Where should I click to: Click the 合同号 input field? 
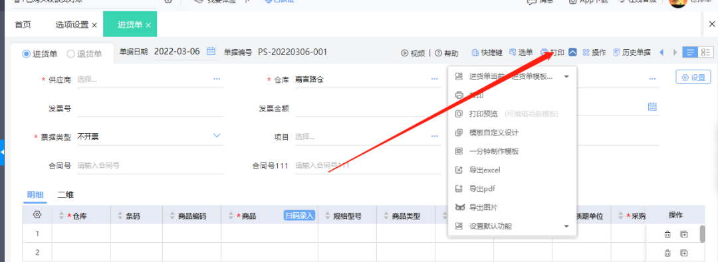pos(150,166)
